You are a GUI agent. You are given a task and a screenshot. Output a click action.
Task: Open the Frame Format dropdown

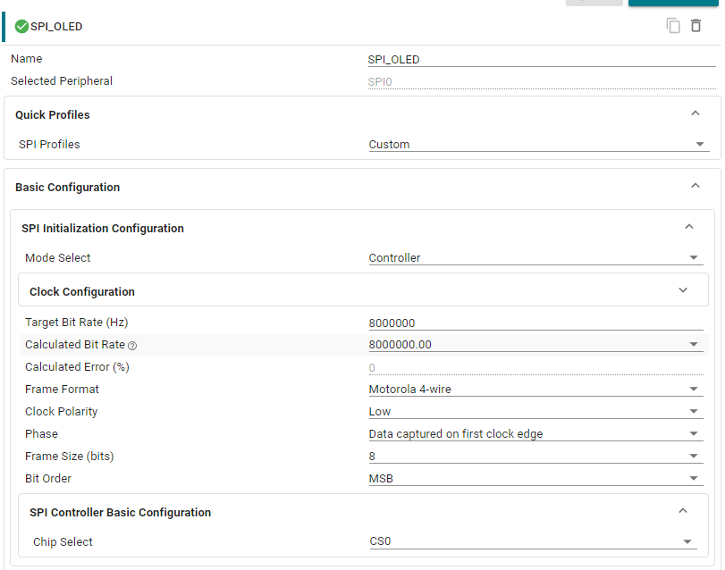tap(535, 390)
